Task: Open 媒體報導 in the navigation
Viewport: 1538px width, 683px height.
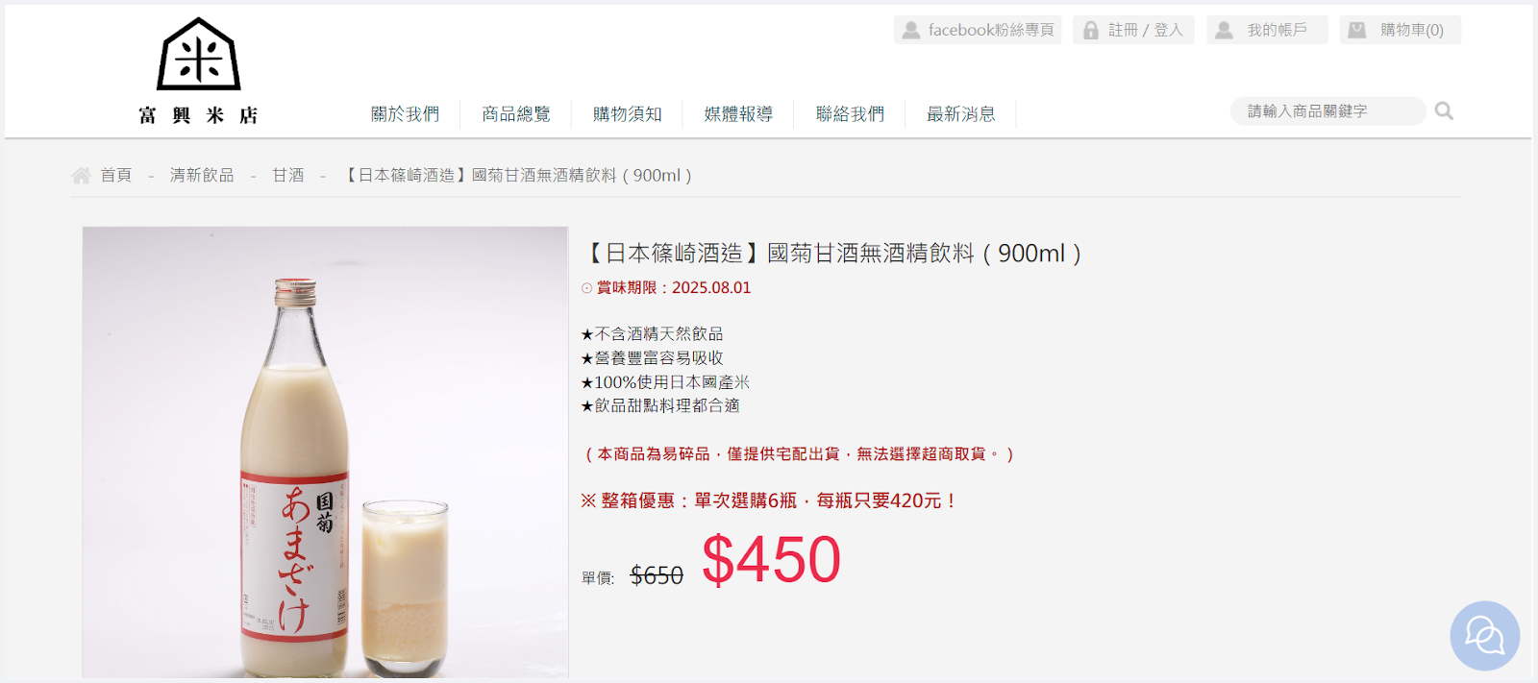Action: pos(738,114)
